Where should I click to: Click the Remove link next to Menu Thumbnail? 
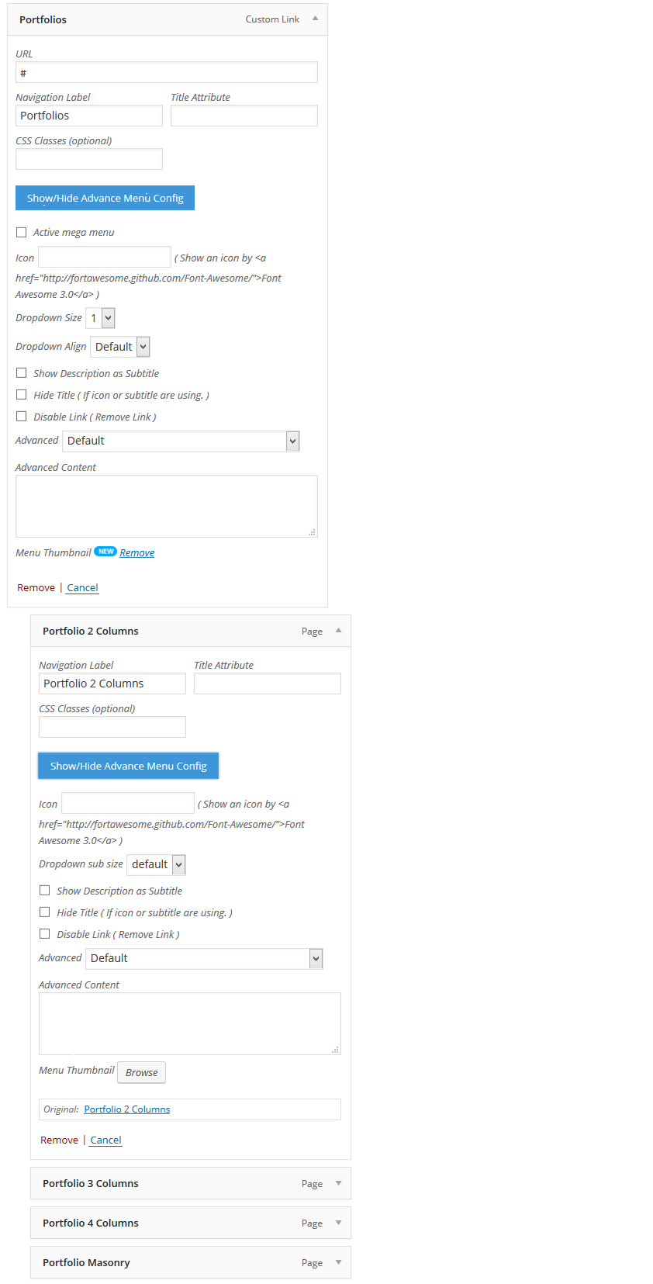[137, 552]
